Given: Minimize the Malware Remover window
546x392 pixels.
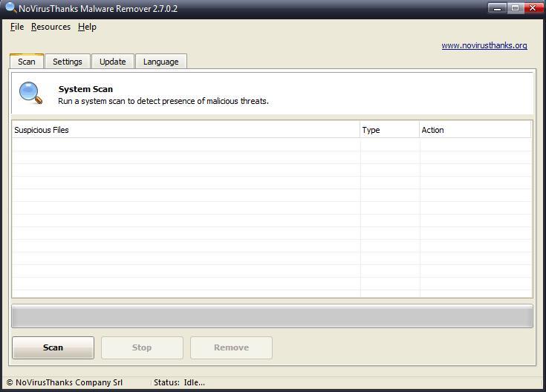Looking at the screenshot, I should 497,8.
